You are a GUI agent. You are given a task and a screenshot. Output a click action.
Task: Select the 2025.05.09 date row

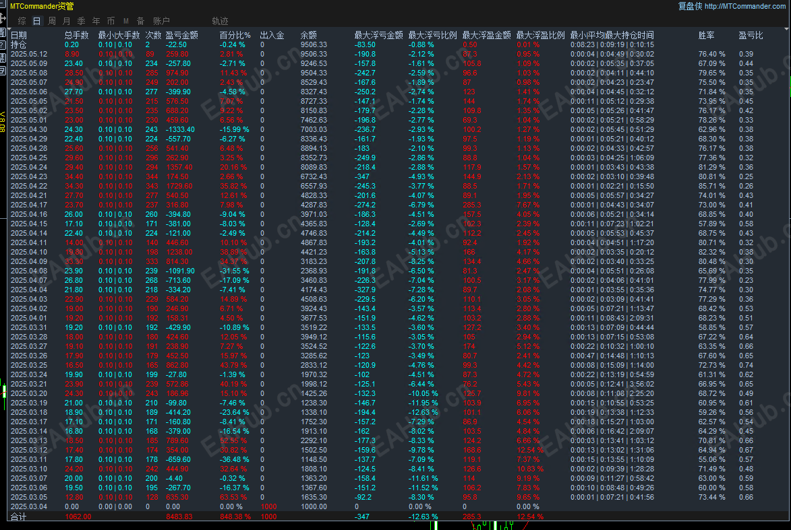point(29,63)
